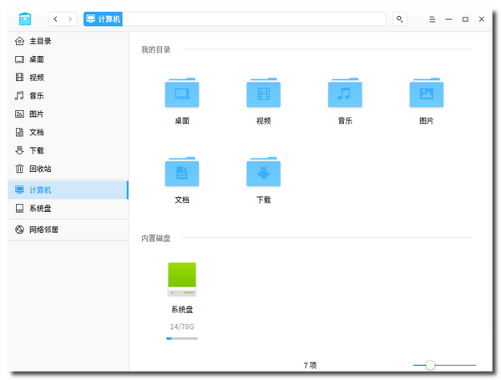Select the green 系统盘 disk icon
The height and width of the screenshot is (380, 501).
point(182,279)
